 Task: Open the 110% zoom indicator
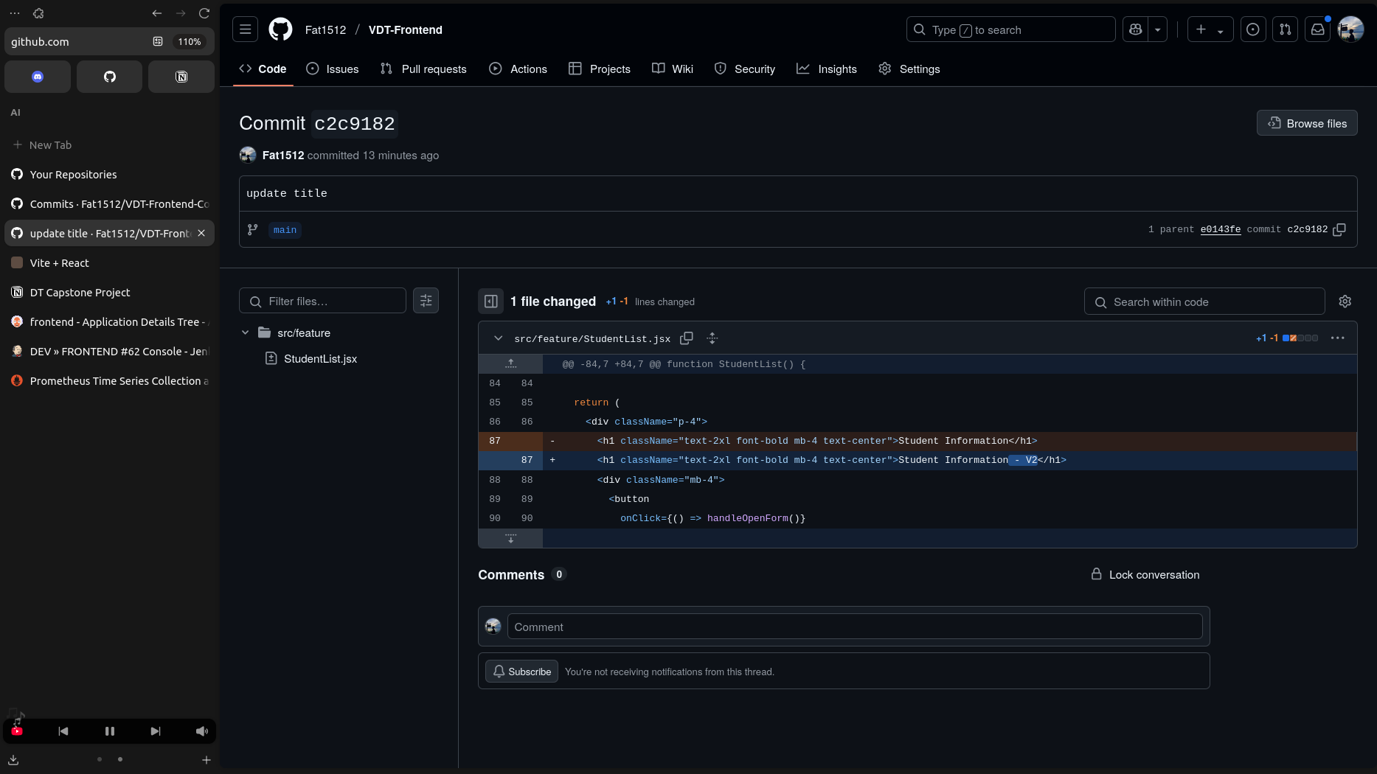tap(189, 42)
